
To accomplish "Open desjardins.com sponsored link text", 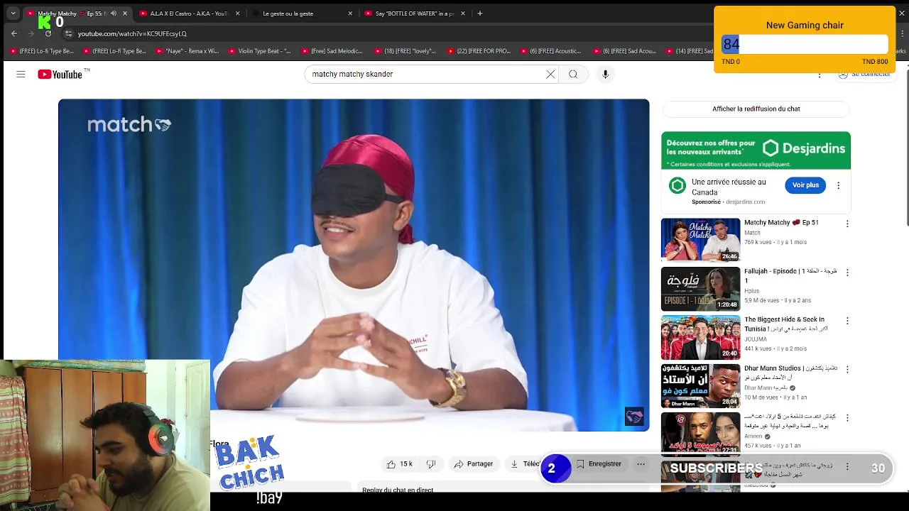I will pyautogui.click(x=745, y=202).
